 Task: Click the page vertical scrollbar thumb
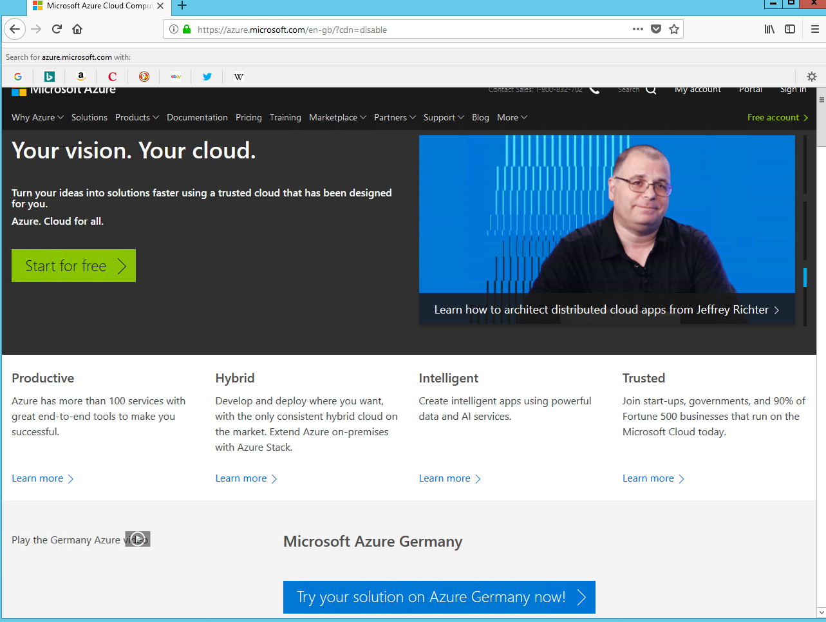(x=821, y=117)
